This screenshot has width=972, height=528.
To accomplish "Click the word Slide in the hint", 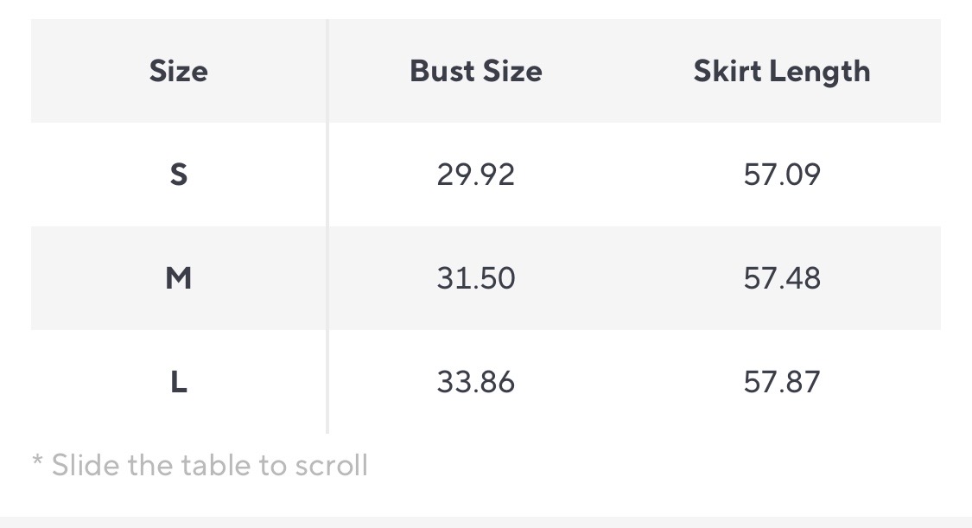I will 86,466.
